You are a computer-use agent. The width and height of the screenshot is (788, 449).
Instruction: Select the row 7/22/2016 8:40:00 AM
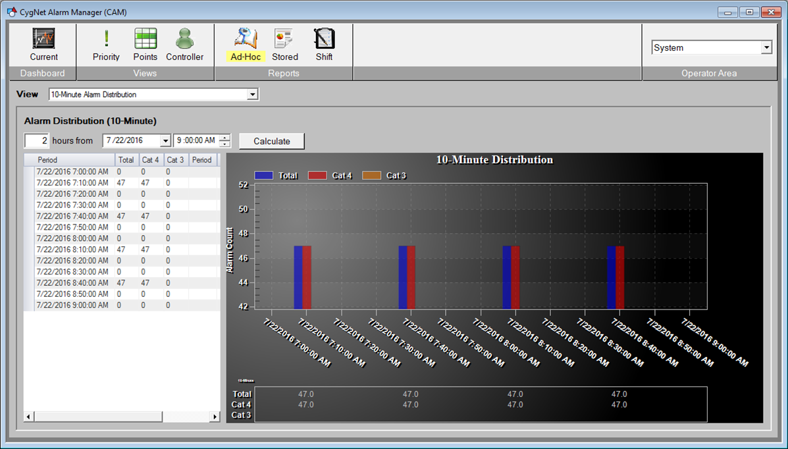tap(122, 283)
